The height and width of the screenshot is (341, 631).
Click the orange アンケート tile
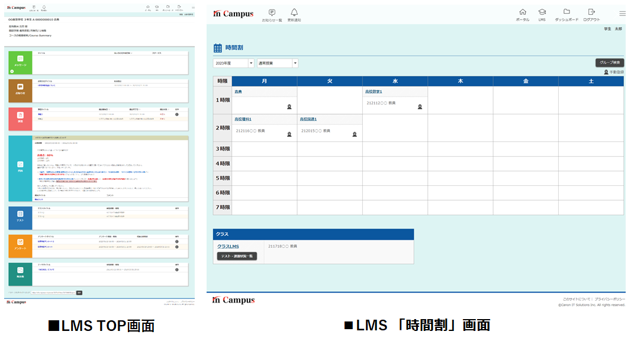click(x=20, y=245)
